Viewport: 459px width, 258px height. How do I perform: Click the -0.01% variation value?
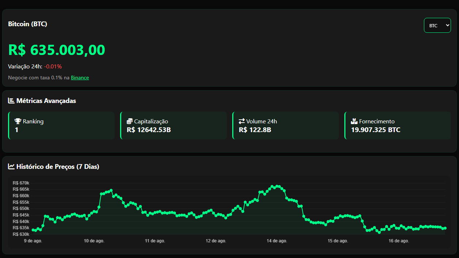(x=53, y=67)
